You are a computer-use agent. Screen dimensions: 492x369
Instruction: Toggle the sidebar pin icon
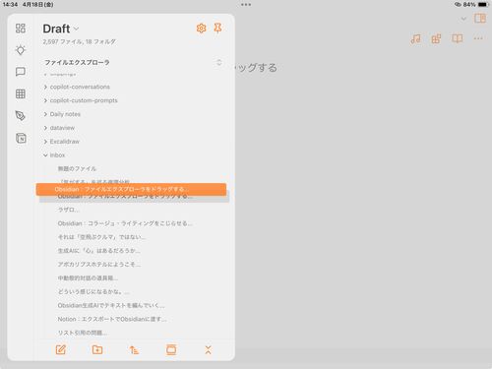click(217, 29)
